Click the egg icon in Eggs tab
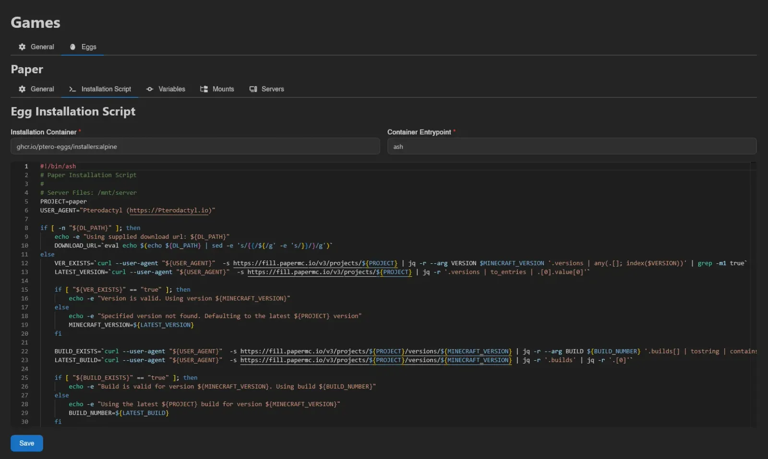The image size is (768, 459). pyautogui.click(x=73, y=47)
